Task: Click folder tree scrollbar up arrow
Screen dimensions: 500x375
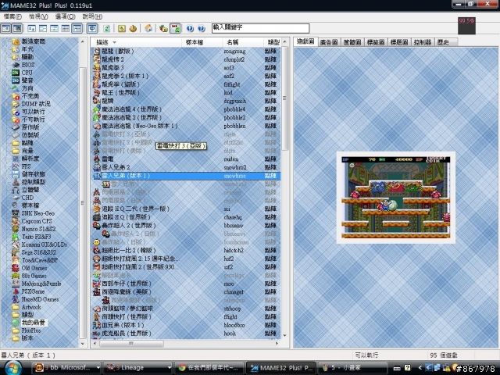Action: pyautogui.click(x=83, y=41)
